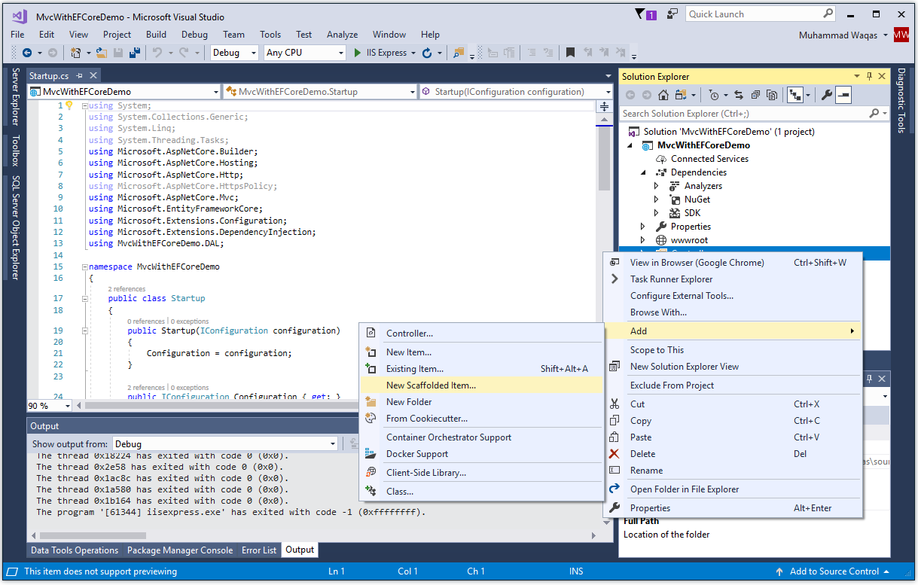Select the Connected Services tree item
Viewport: 918px width, 585px height.
pos(709,159)
